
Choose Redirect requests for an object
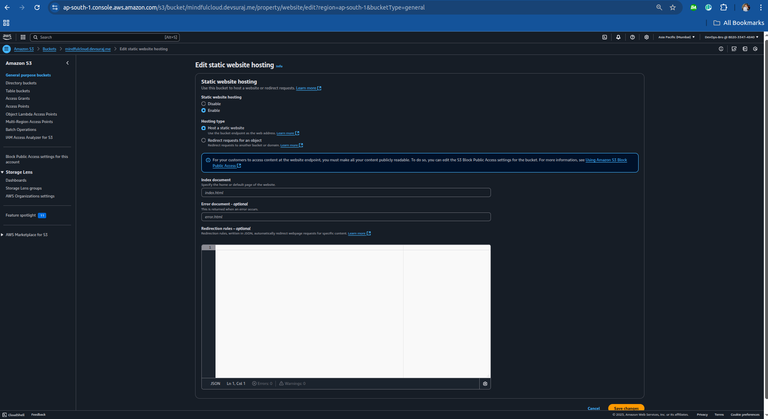203,140
